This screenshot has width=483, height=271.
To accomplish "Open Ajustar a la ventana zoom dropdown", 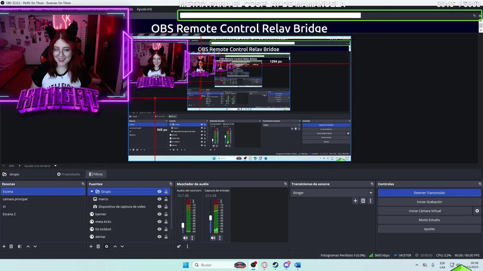I will [x=40, y=166].
